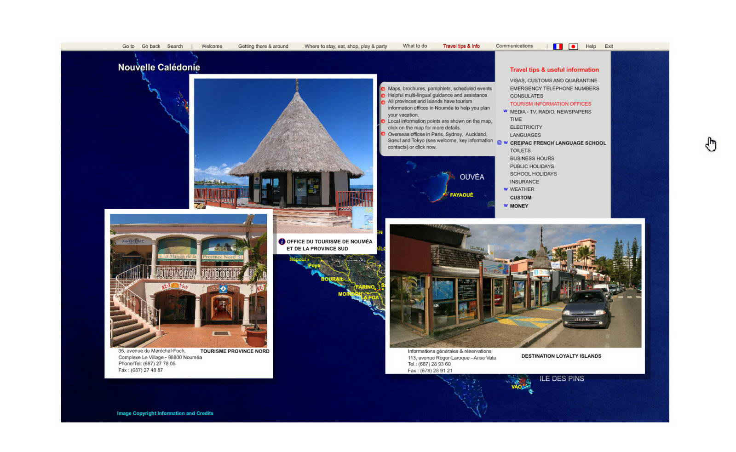Click the web 'w' icon beside MEDIA - TV, RADIO, NEWSPAPERS

(505, 111)
